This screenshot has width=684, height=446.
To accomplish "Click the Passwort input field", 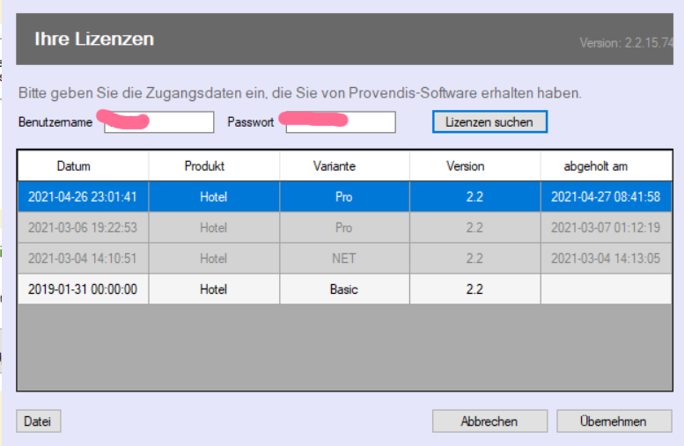I will click(x=340, y=122).
